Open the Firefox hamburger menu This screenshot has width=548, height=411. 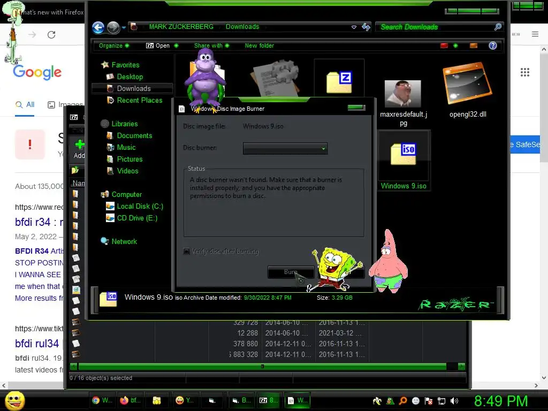pos(535,34)
